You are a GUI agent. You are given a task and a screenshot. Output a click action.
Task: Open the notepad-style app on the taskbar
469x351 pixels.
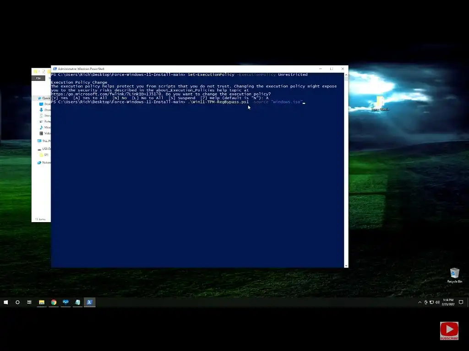coord(77,302)
